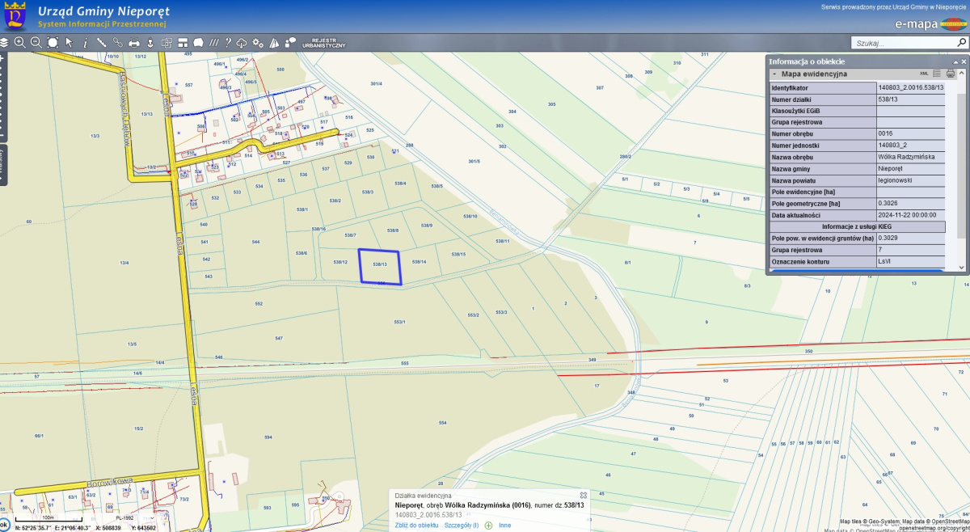Activate the arrow pointer selection tool
Screen dimensions: 970x532
[69, 42]
